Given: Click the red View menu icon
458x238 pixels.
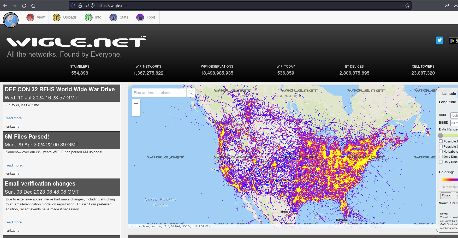Looking at the screenshot, I should pos(30,17).
